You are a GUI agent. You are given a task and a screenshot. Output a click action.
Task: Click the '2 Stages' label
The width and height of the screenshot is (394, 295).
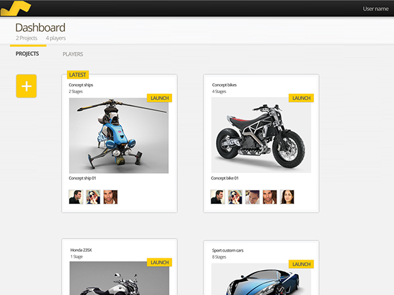tap(76, 92)
